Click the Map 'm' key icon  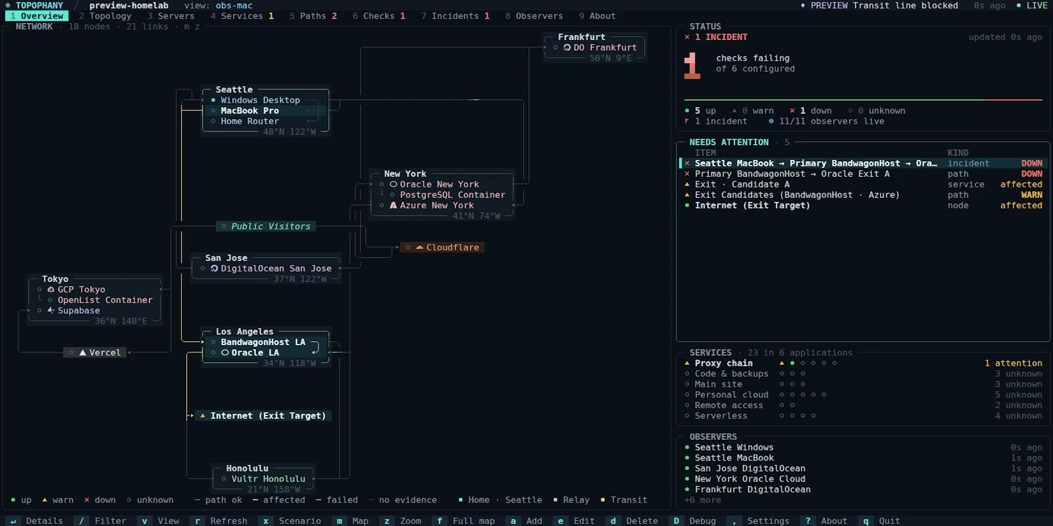(x=340, y=521)
